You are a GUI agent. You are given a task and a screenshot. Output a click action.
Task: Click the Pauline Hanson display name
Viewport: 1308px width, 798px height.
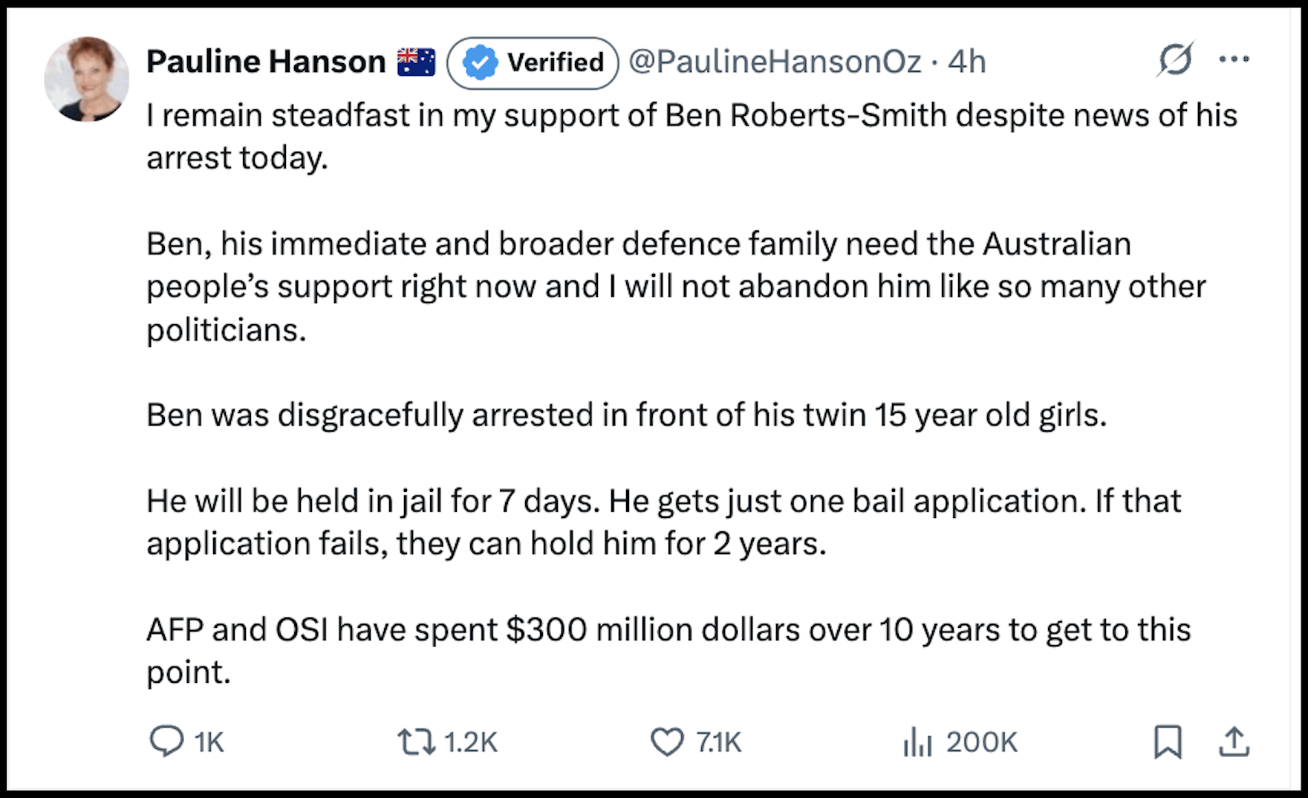point(265,62)
